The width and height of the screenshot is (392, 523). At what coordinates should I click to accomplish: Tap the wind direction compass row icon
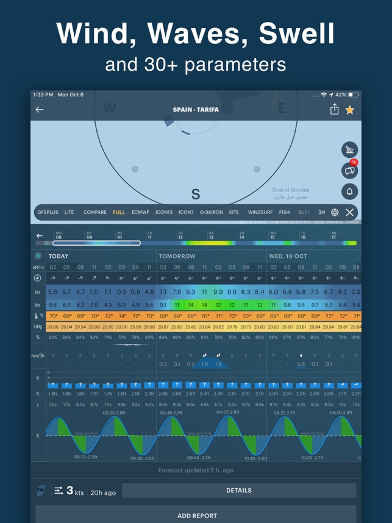click(38, 278)
